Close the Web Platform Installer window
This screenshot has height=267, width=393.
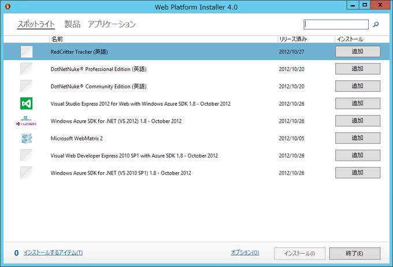pyautogui.click(x=380, y=5)
